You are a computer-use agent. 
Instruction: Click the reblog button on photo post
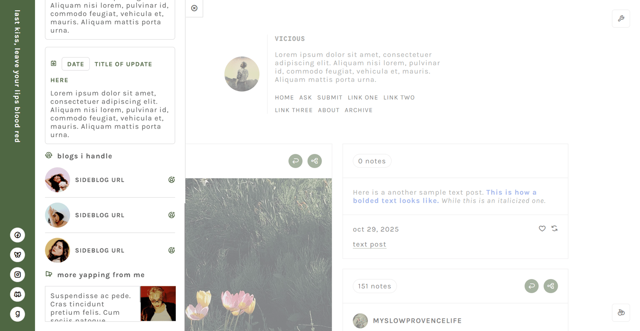tap(295, 161)
